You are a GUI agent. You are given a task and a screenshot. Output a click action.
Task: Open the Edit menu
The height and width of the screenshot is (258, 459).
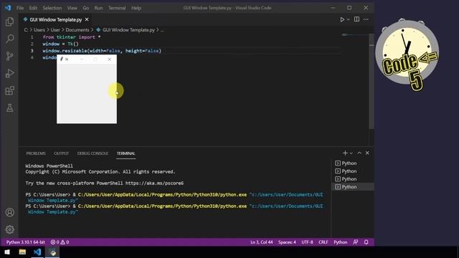coord(33,8)
